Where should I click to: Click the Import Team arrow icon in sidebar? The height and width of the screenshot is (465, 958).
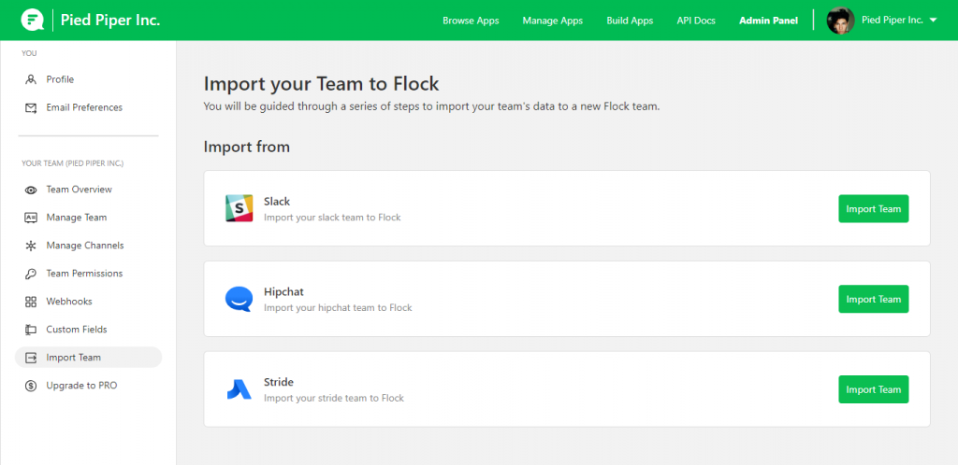click(31, 358)
